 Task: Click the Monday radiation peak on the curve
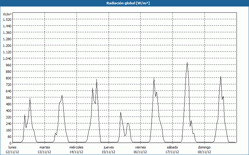pyautogui.click(x=30, y=98)
